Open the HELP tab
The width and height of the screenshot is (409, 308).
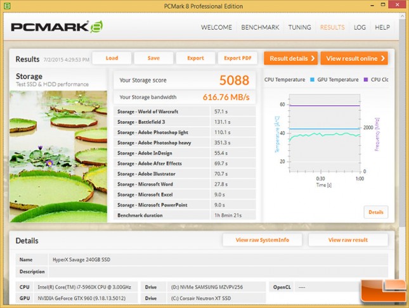click(x=382, y=27)
